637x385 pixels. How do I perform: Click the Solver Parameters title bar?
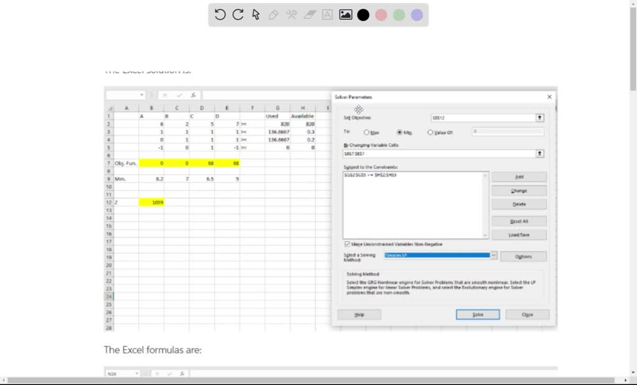click(435, 96)
